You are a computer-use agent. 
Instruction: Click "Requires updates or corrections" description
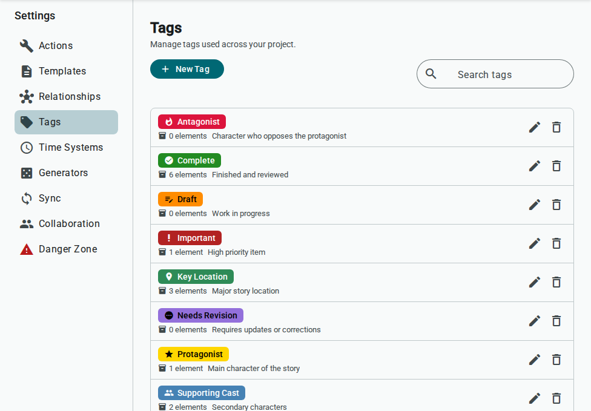click(266, 330)
